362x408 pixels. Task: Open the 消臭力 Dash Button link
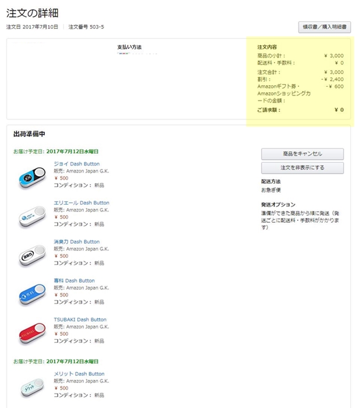click(x=76, y=242)
